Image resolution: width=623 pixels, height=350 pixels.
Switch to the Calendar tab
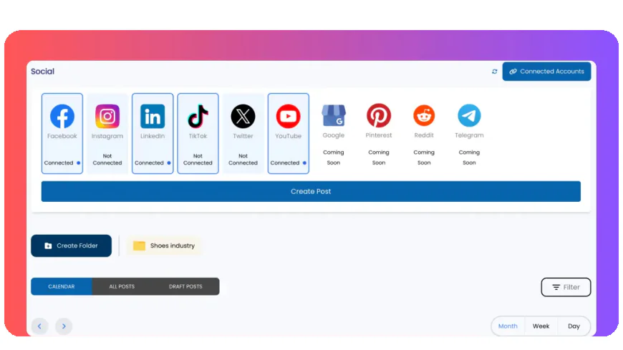(x=62, y=286)
